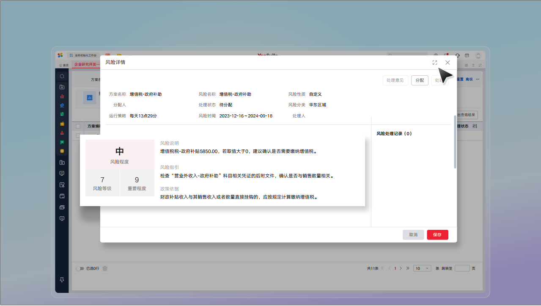Open the search icon atop the sidebar
The height and width of the screenshot is (306, 541).
(62, 77)
